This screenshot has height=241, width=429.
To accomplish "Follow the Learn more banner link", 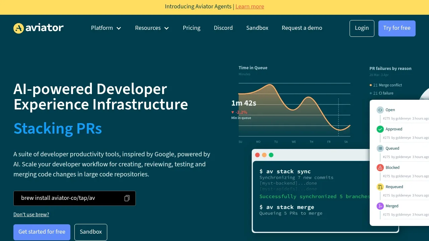I will pyautogui.click(x=250, y=7).
